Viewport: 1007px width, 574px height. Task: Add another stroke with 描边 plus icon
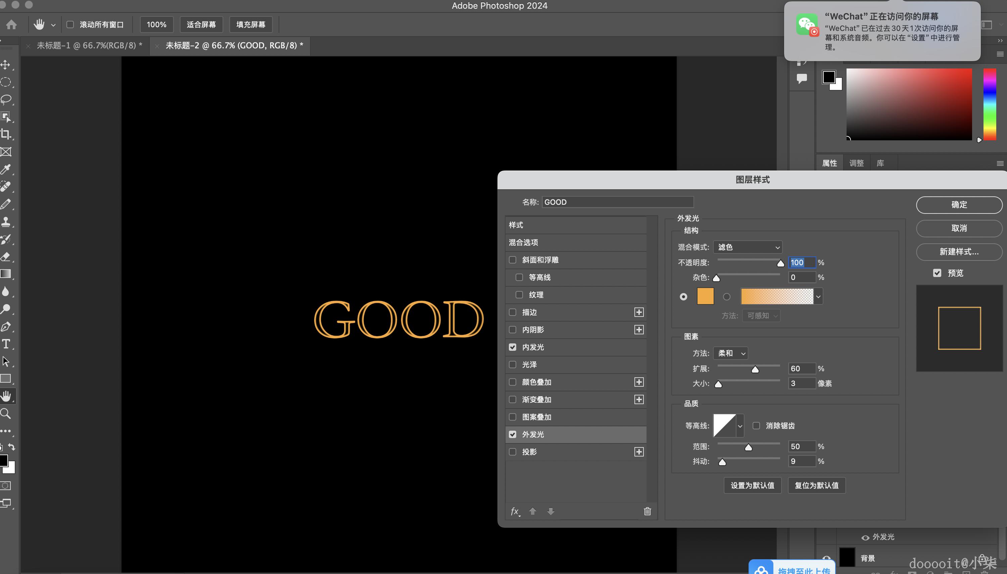tap(638, 312)
